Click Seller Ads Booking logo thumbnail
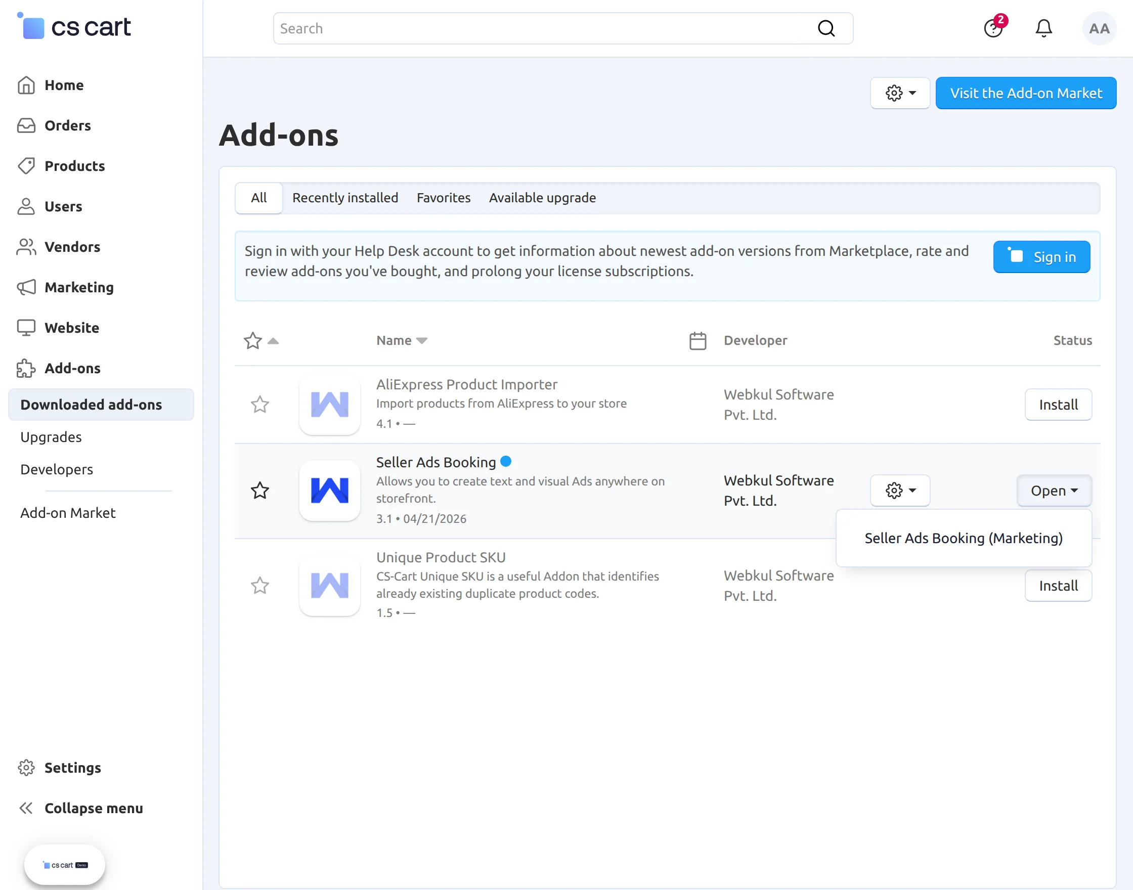The height and width of the screenshot is (890, 1133). (x=330, y=491)
